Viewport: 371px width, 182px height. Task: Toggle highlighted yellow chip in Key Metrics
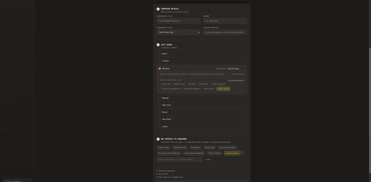click(232, 153)
